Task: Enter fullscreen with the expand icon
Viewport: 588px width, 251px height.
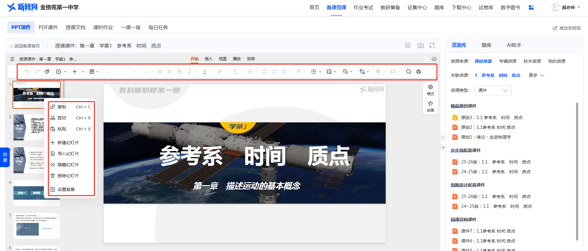Action: 432,46
